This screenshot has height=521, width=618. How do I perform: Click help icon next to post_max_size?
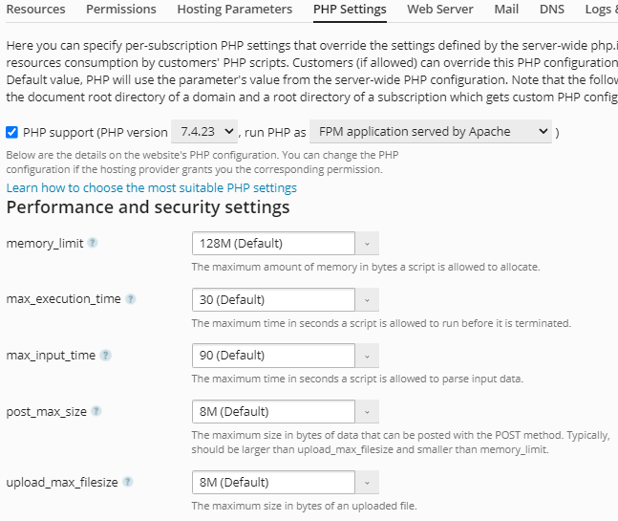[96, 412]
